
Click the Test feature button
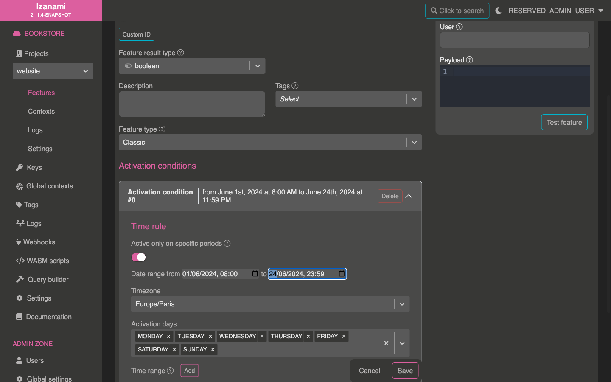coord(564,122)
